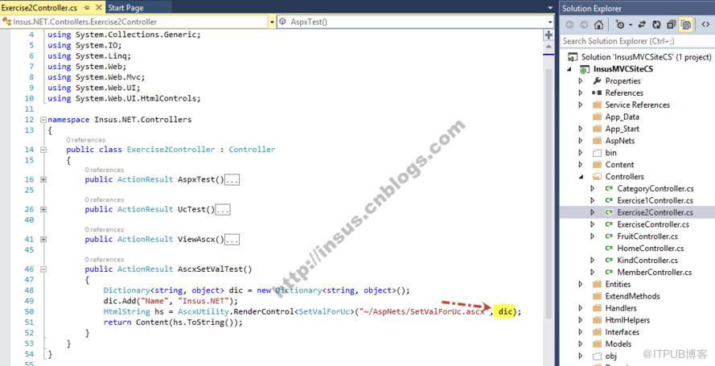Click the obj hidden-folder icon
Viewport: 715px width, 366px height.
pos(597,356)
